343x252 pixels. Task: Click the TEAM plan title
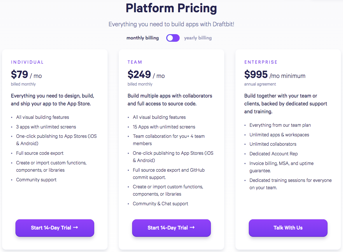(135, 62)
